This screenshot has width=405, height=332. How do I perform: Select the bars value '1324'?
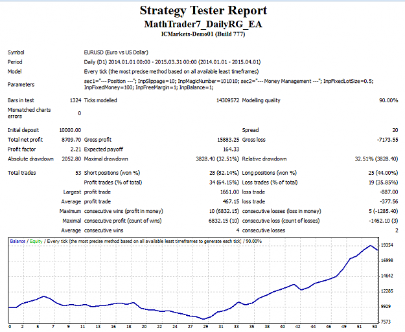click(x=75, y=100)
